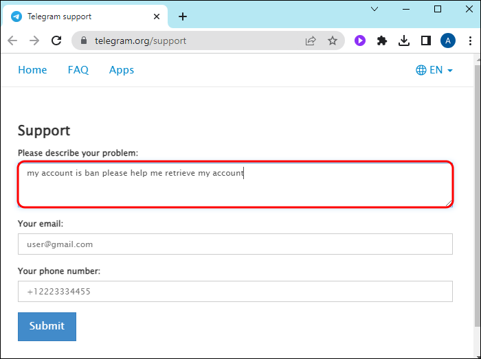Open the FAQ navigation link
Viewport: 481px width, 359px height.
click(78, 70)
